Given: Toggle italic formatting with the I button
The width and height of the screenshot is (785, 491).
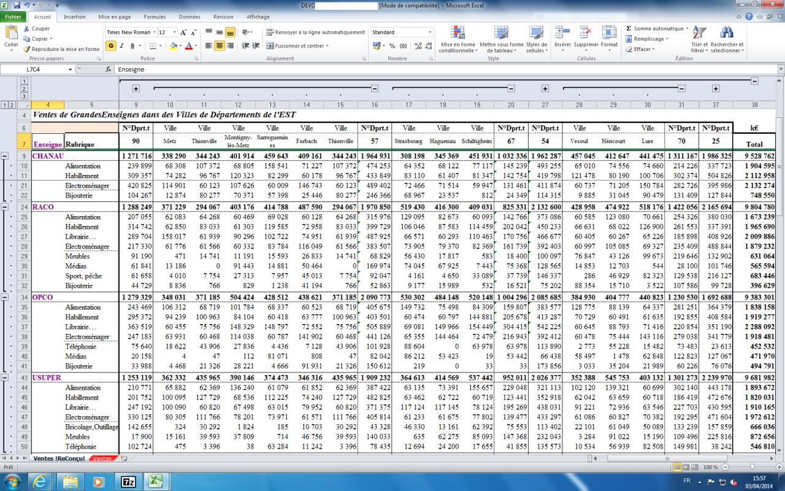Looking at the screenshot, I should click(122, 46).
